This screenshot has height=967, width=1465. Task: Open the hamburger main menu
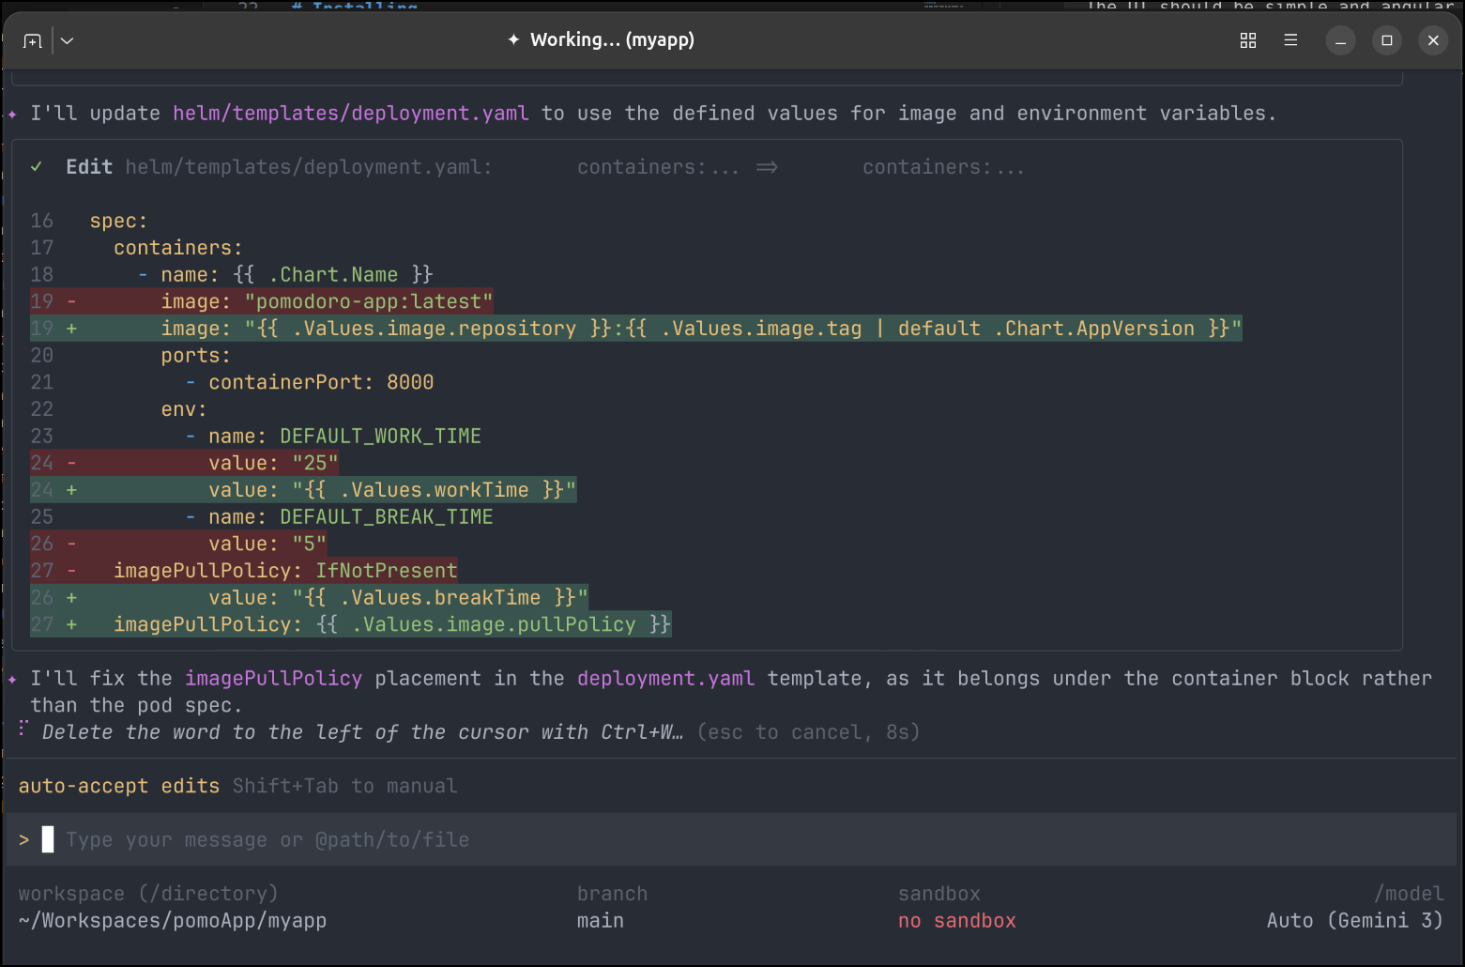pos(1290,40)
